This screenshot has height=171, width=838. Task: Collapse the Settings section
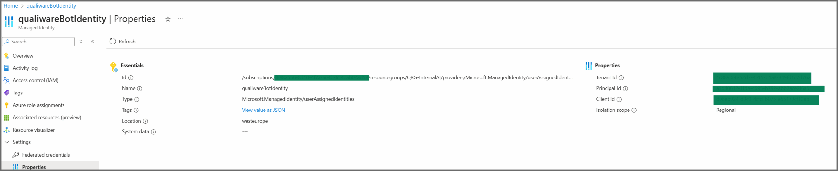(x=7, y=142)
